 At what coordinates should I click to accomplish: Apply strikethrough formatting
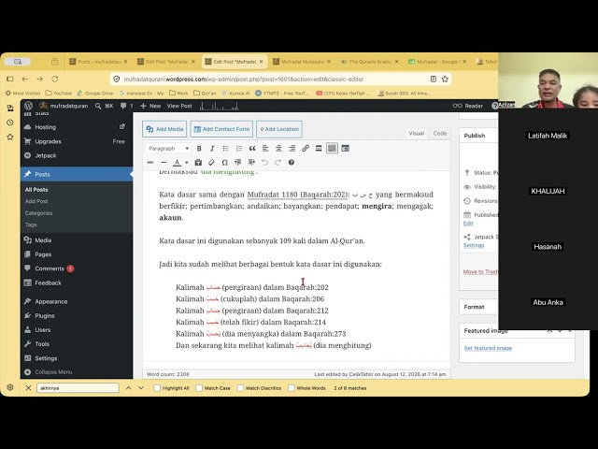click(x=150, y=162)
